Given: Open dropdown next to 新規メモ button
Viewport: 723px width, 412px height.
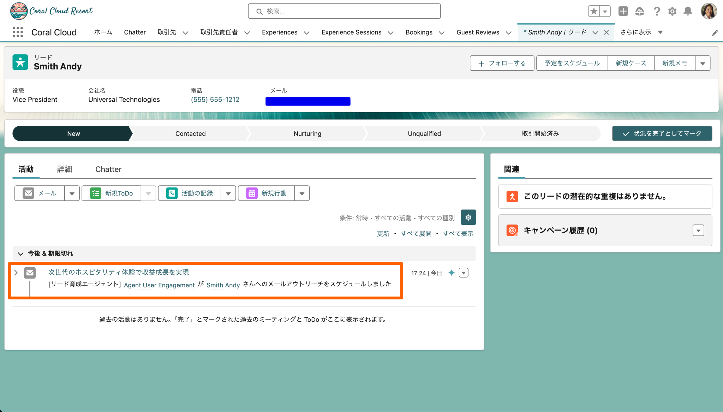Looking at the screenshot, I should (703, 63).
